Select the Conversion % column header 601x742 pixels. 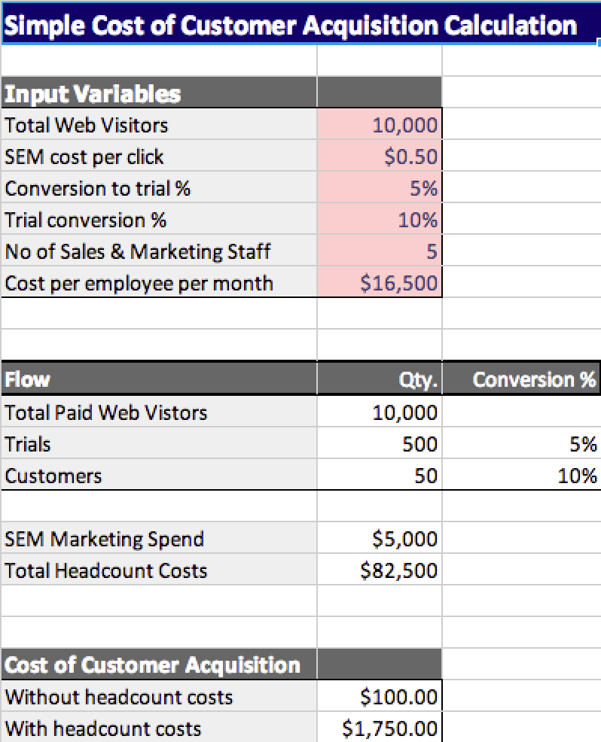(x=521, y=379)
